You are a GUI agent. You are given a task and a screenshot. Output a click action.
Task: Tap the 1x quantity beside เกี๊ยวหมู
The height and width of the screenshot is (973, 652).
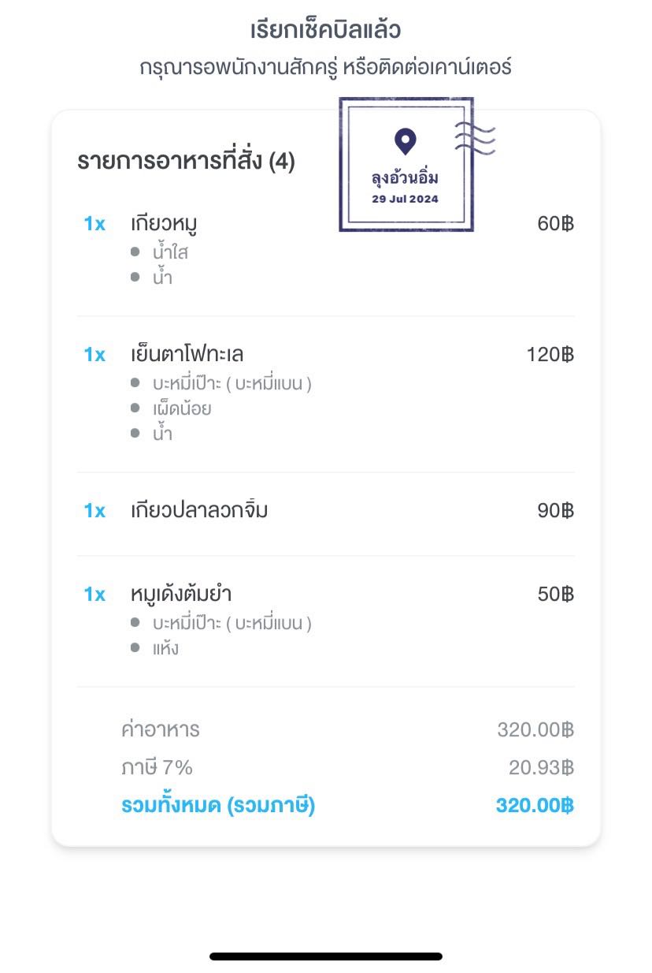[94, 224]
